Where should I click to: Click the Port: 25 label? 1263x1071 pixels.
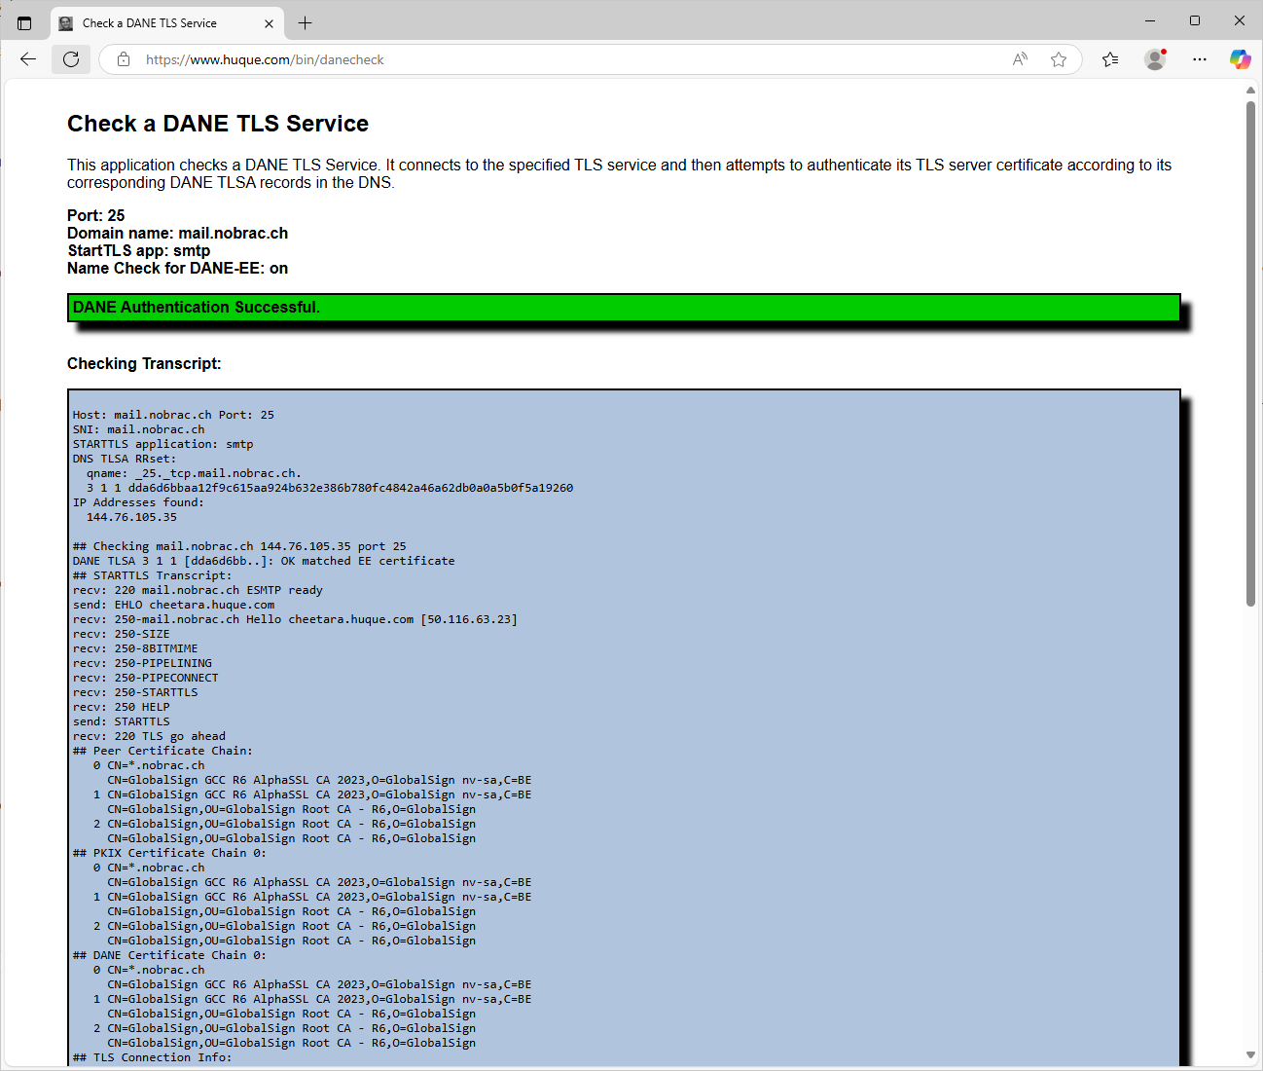coord(96,215)
